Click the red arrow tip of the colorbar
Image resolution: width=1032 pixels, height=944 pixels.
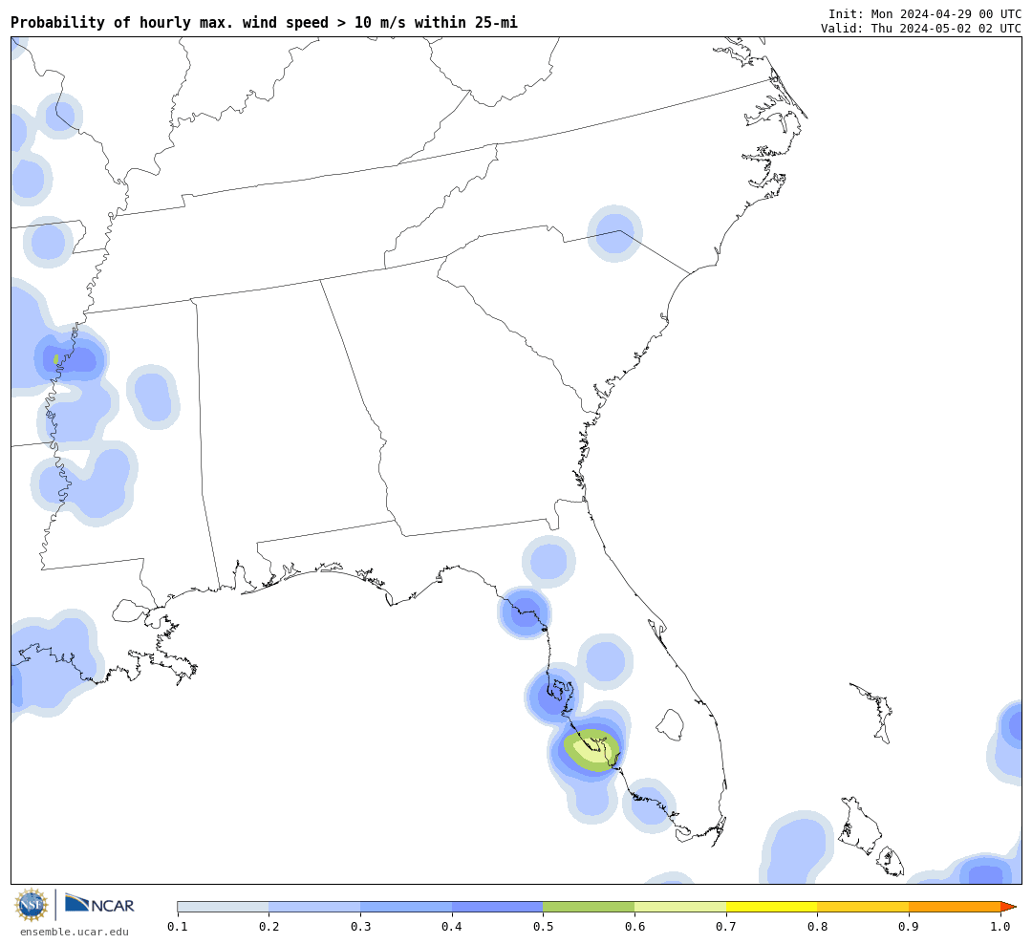coord(1008,907)
